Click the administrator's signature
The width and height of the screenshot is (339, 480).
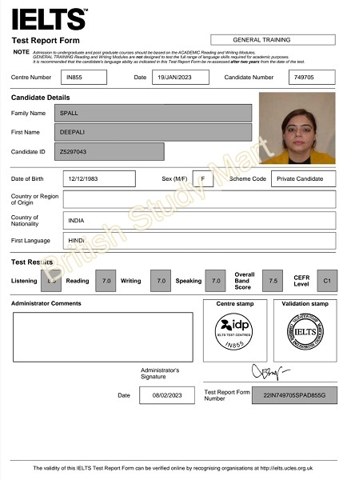[x=270, y=372]
